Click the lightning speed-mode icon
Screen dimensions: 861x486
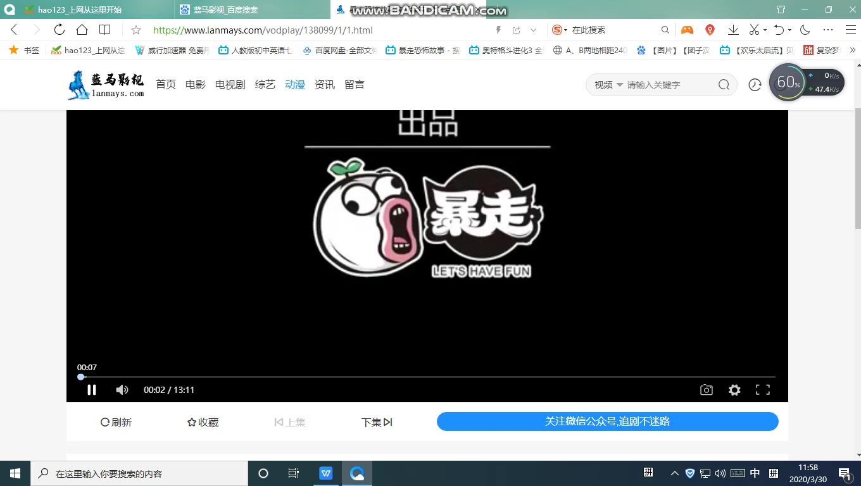coord(499,30)
